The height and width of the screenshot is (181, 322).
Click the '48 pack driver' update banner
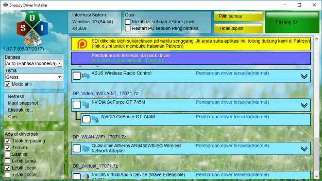click(x=191, y=58)
